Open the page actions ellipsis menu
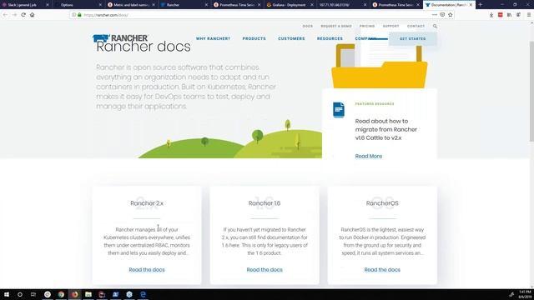 pyautogui.click(x=434, y=15)
